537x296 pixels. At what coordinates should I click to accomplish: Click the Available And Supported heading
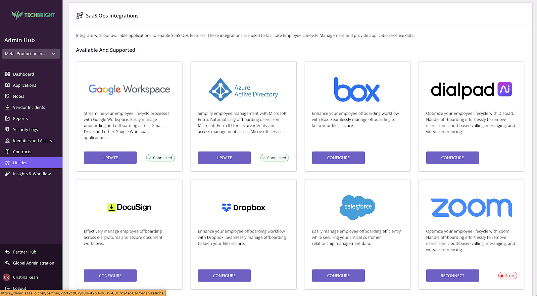(105, 50)
